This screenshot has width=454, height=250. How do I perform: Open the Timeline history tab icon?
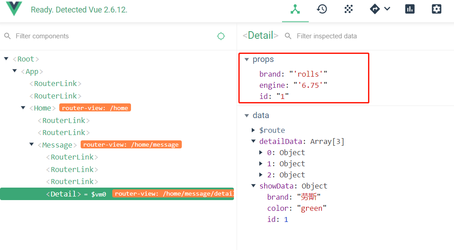322,9
